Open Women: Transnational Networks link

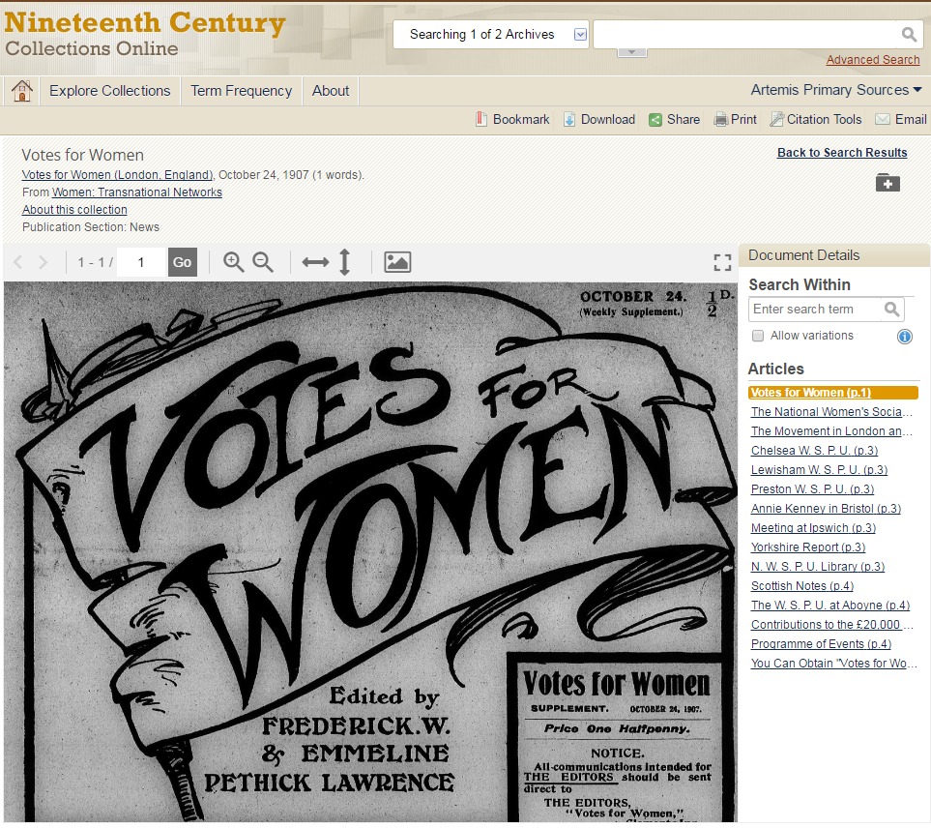137,192
